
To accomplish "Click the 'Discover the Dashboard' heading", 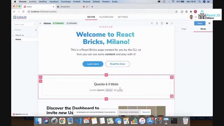I will [x=73, y=110].
